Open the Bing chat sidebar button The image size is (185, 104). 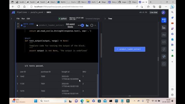[x=172, y=7]
